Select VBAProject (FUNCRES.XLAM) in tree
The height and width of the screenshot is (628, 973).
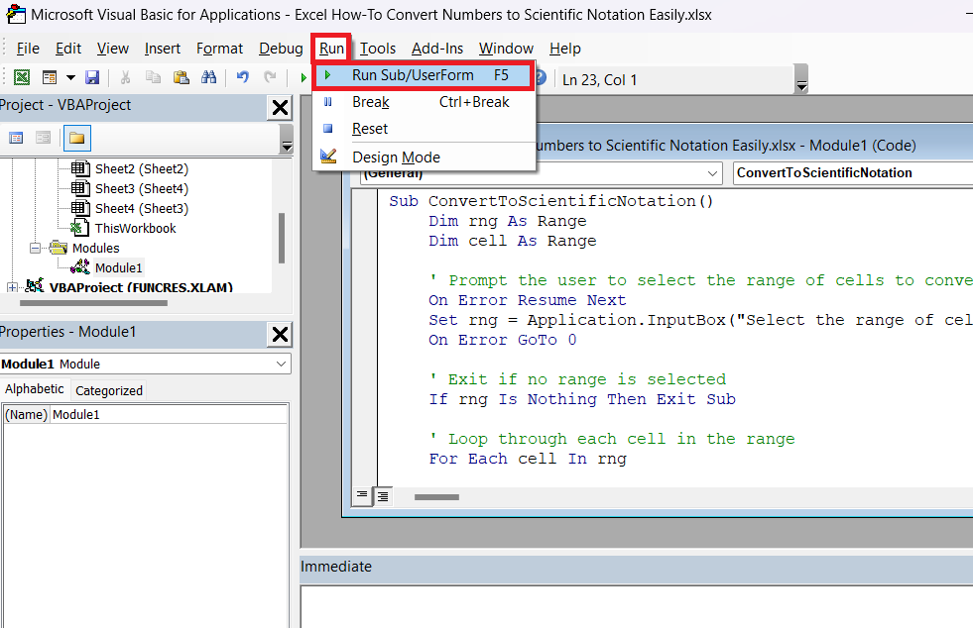click(141, 287)
